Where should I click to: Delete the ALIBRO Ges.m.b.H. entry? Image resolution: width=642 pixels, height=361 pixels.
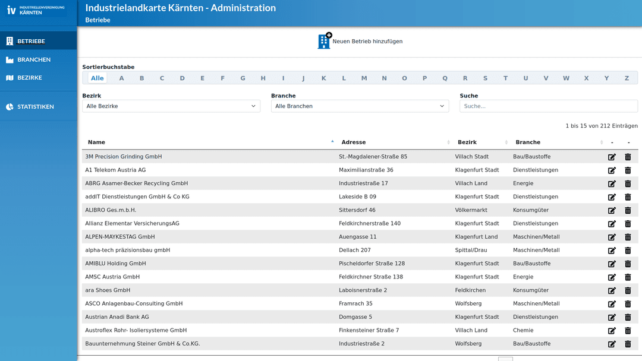(628, 210)
